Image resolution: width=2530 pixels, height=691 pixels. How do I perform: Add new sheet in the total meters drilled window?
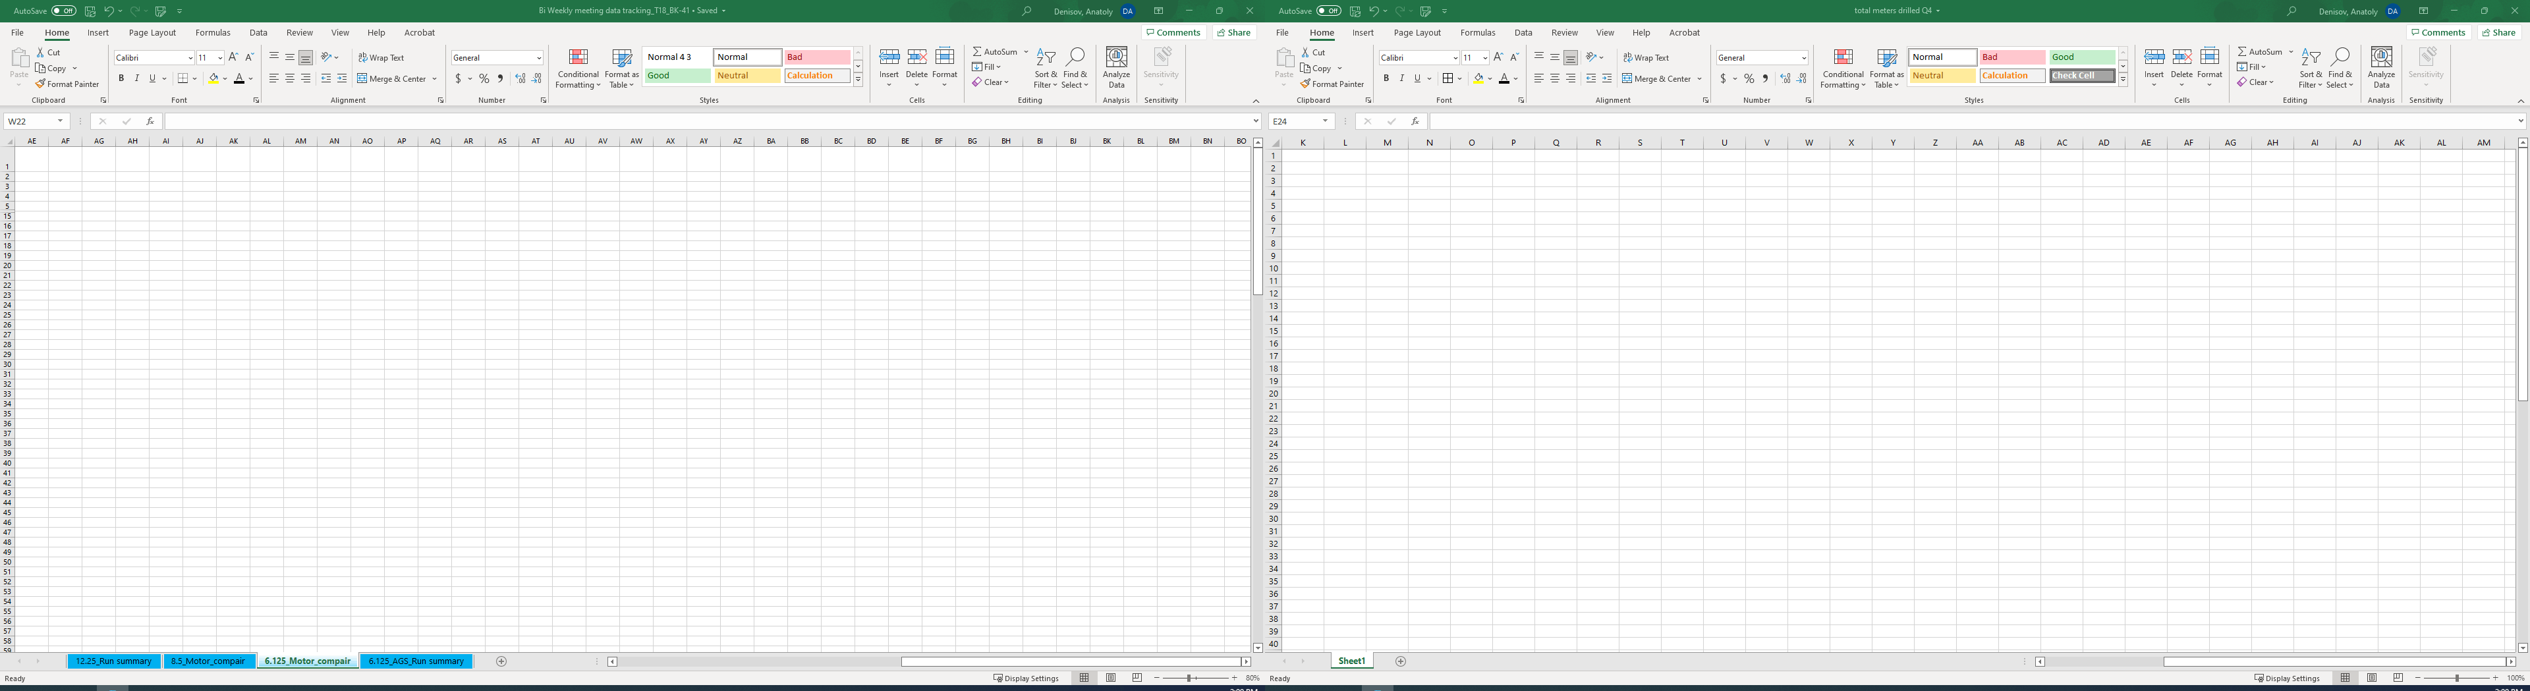[1401, 661]
